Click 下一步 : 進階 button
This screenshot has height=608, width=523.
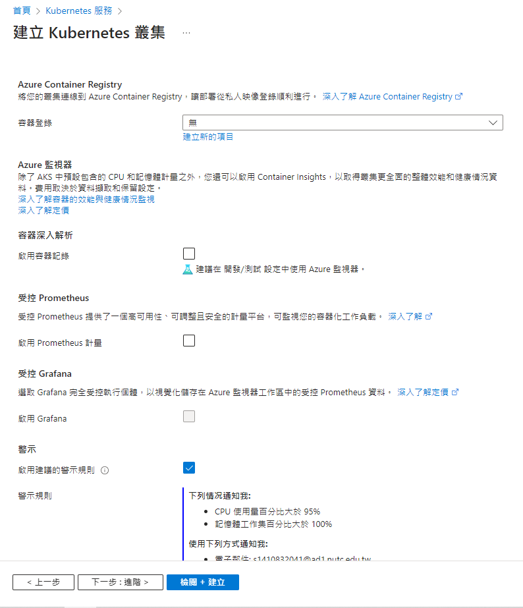[120, 582]
